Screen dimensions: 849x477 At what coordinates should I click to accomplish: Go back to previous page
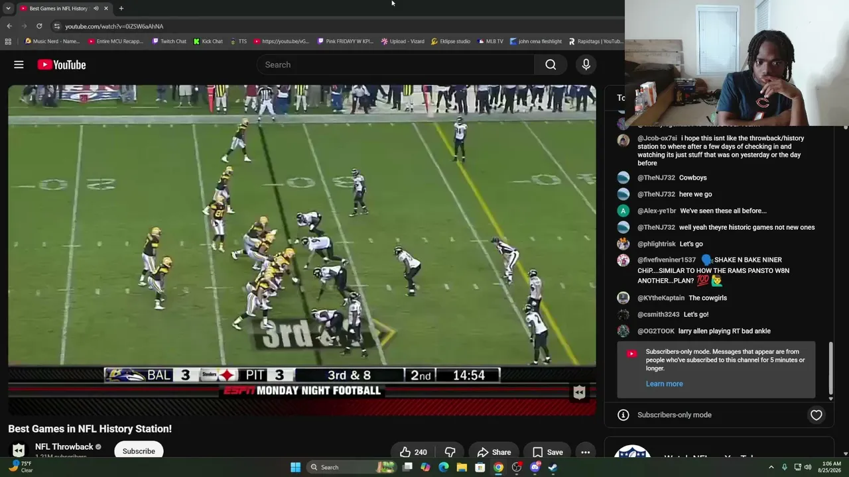[x=9, y=26]
